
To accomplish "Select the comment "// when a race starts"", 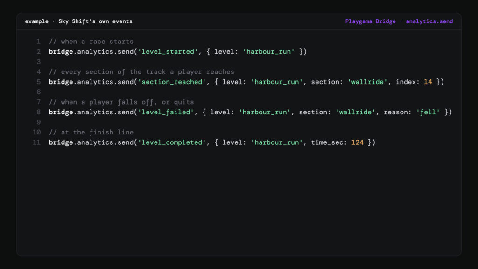I will [91, 42].
